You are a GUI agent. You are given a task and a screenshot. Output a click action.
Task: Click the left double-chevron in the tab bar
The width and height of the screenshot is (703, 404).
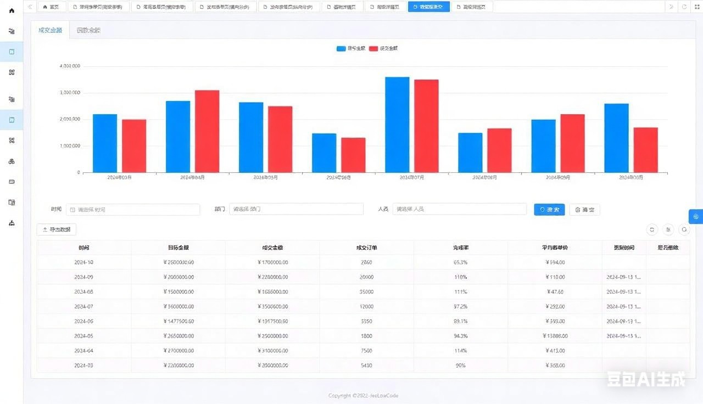30,7
